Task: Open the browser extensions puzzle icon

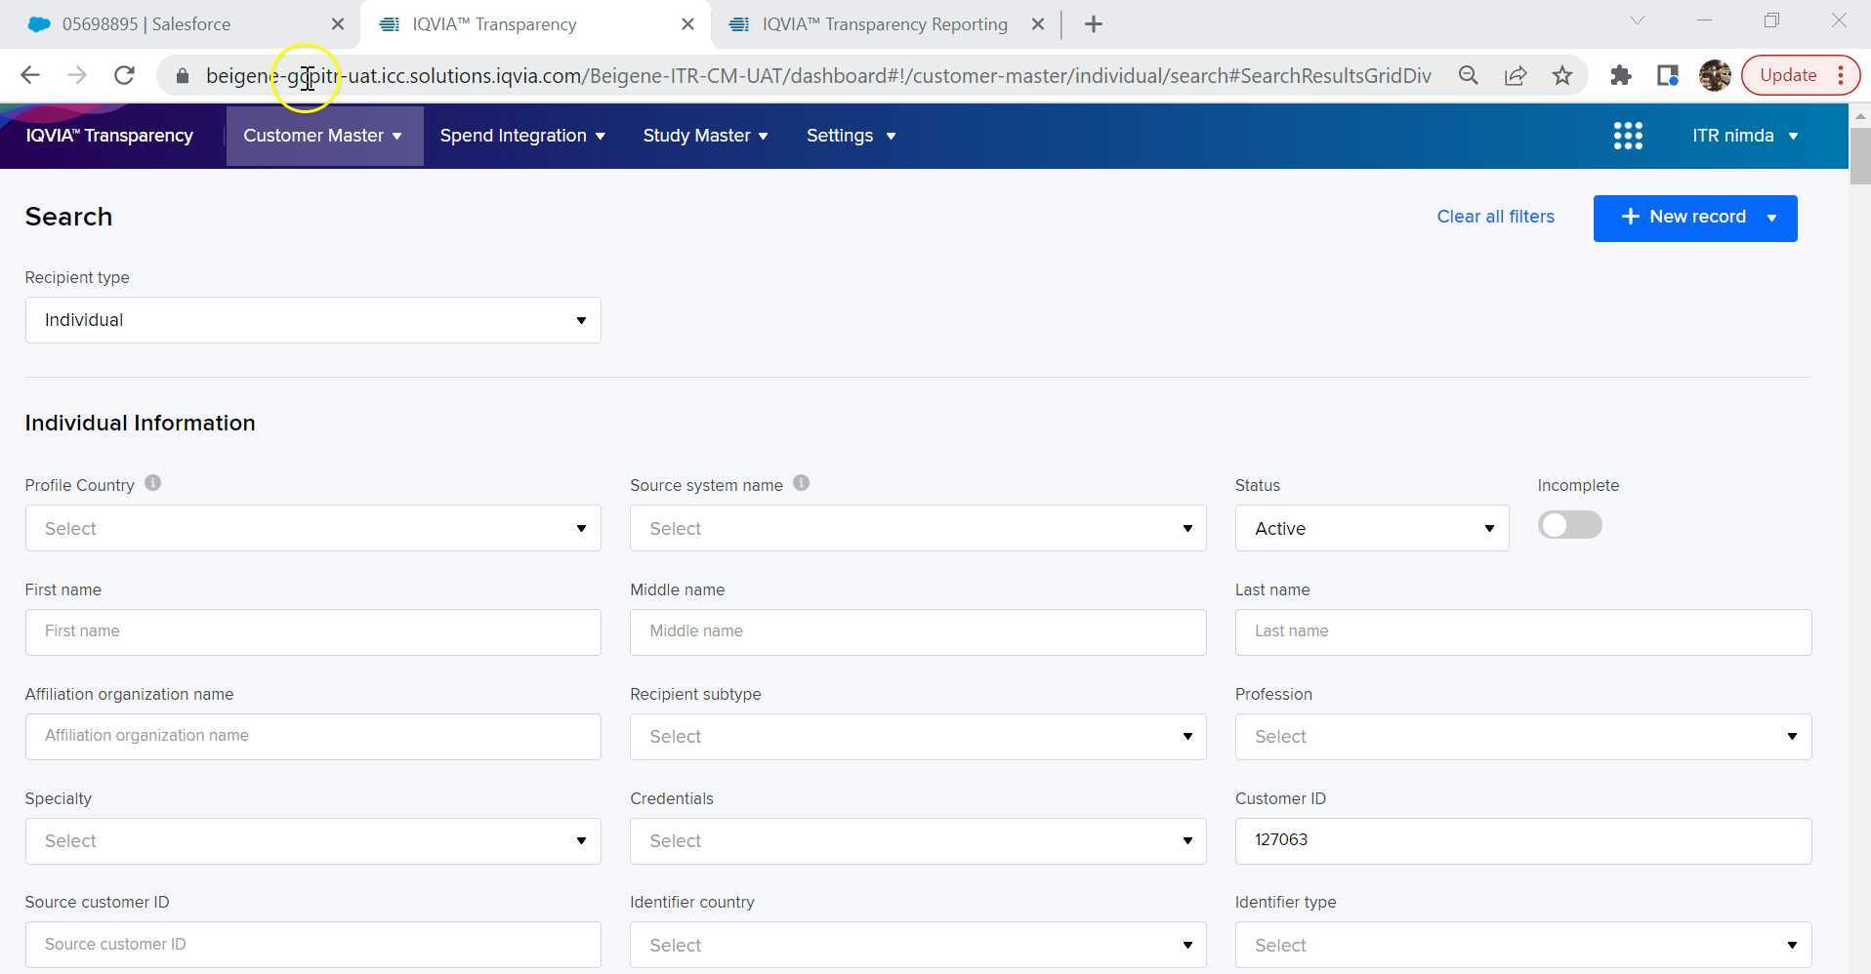Action: pos(1620,75)
